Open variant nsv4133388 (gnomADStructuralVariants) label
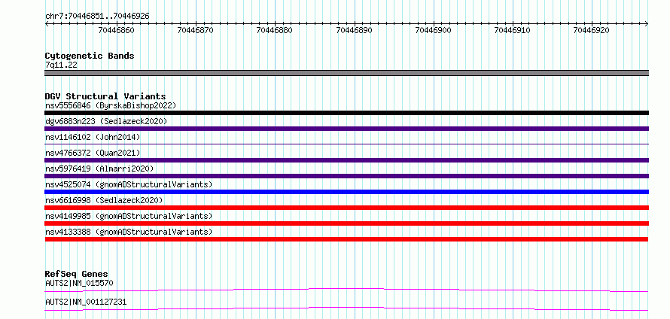This screenshot has width=670, height=319. tap(129, 232)
